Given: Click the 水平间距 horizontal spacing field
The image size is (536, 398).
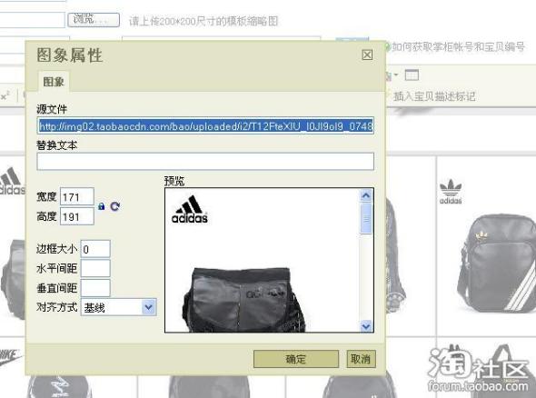Looking at the screenshot, I should click(95, 268).
